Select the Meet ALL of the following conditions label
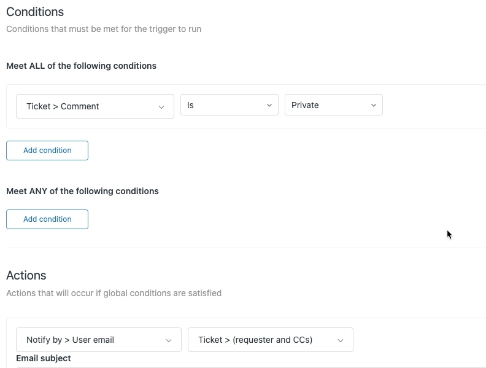Viewport: 486px width, 368px height. pos(81,66)
